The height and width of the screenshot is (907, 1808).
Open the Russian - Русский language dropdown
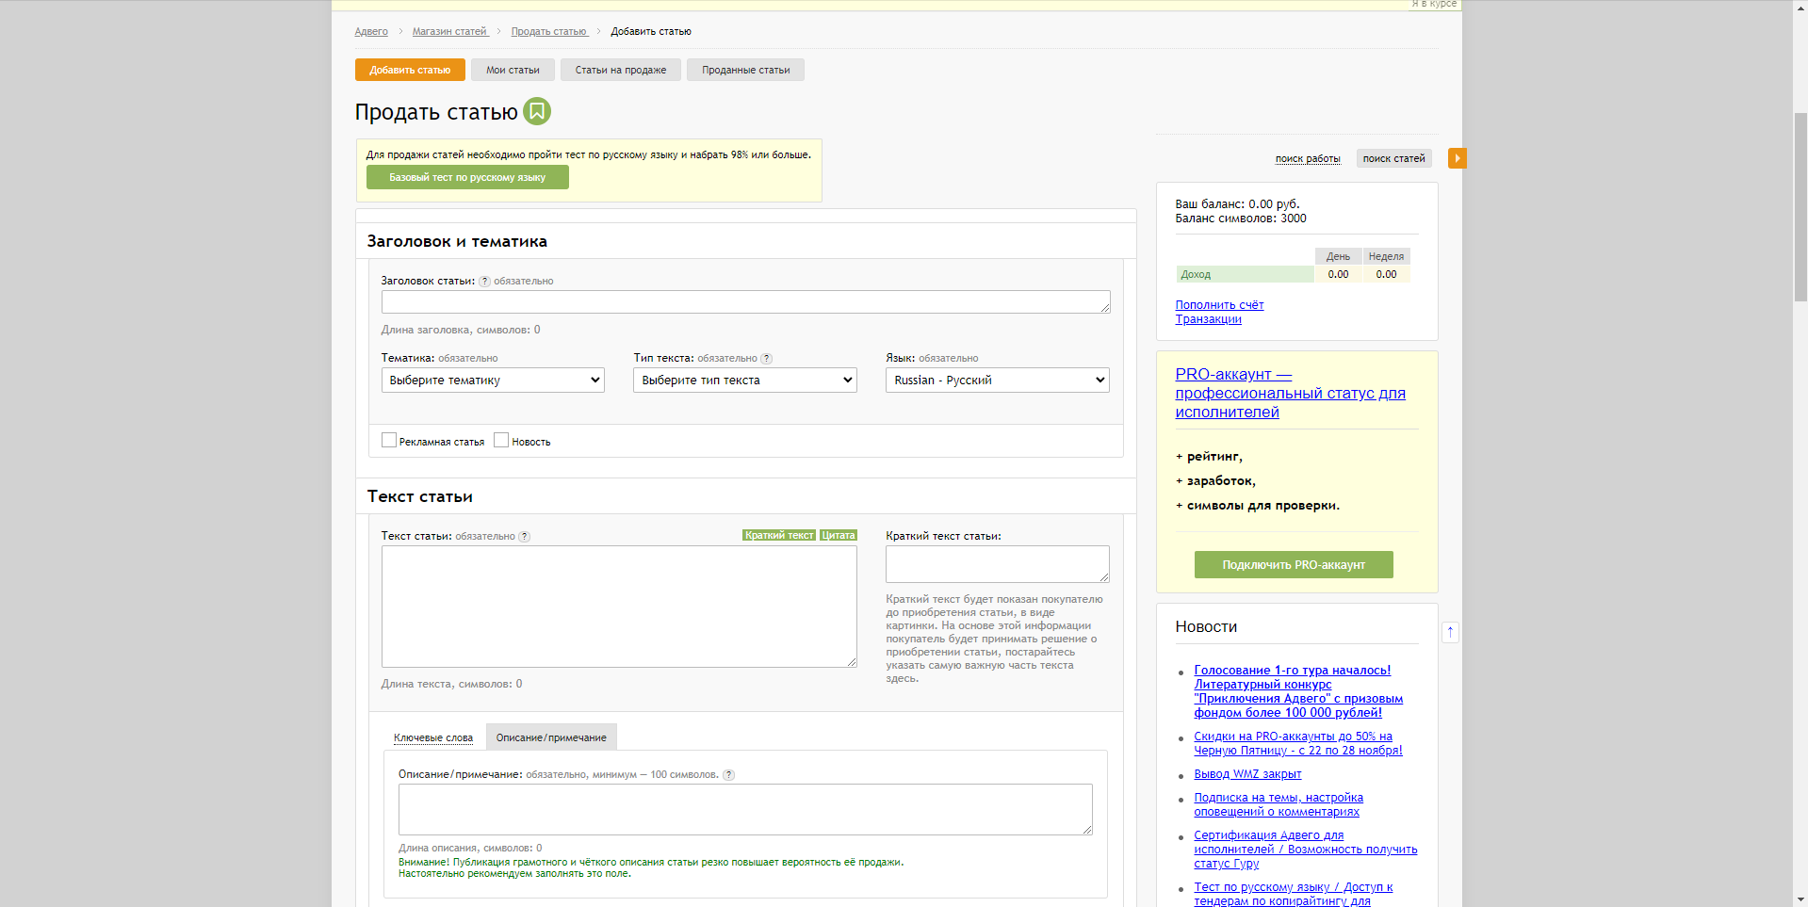(998, 380)
